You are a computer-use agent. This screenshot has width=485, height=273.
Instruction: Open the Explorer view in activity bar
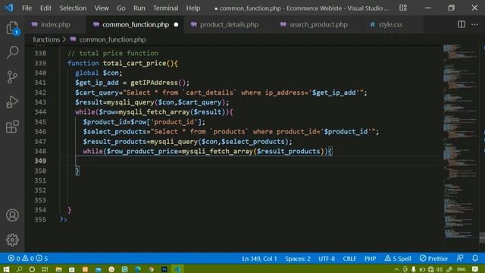12,28
